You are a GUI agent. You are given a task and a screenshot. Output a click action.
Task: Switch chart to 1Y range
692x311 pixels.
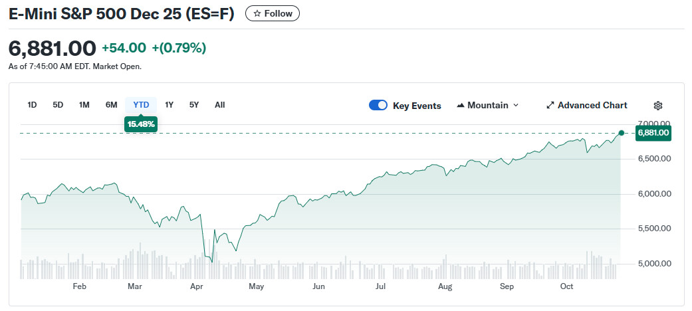pos(170,104)
